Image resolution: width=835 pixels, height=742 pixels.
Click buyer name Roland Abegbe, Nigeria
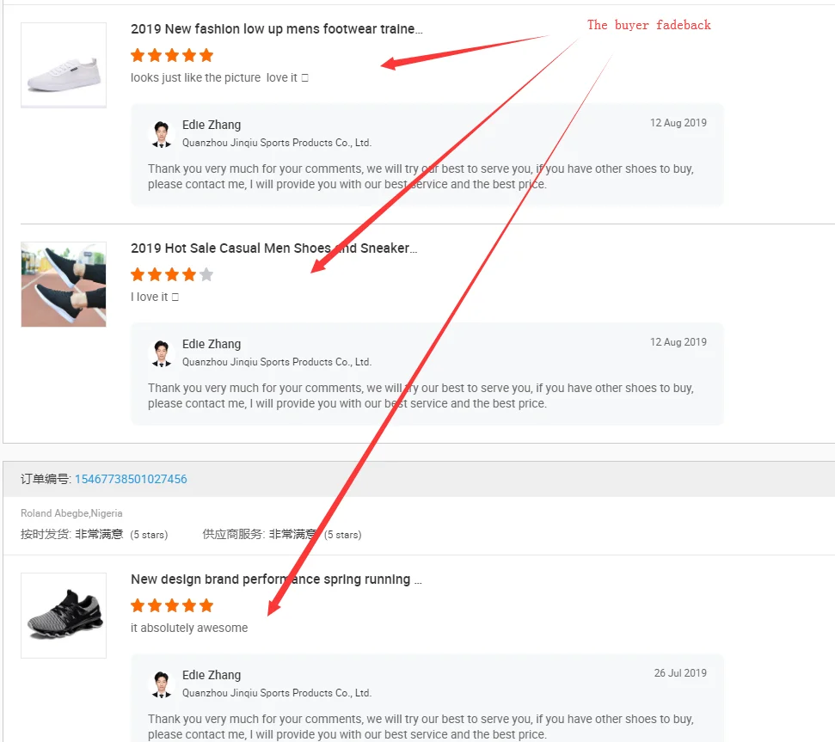(71, 513)
